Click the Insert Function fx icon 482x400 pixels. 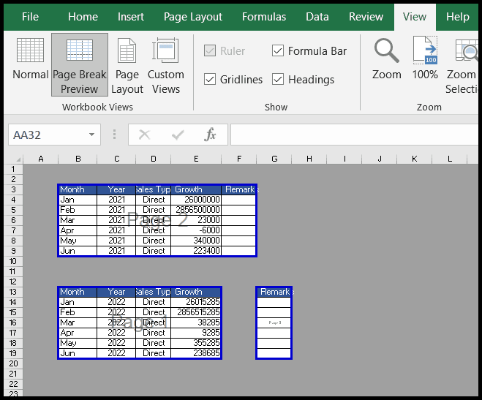coord(210,135)
